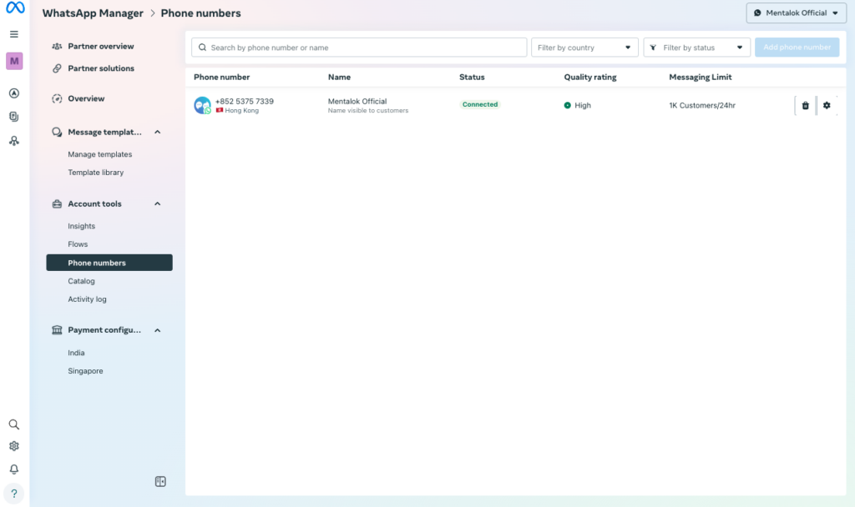Open Activity log
Viewport: 855px width, 507px height.
(x=87, y=299)
